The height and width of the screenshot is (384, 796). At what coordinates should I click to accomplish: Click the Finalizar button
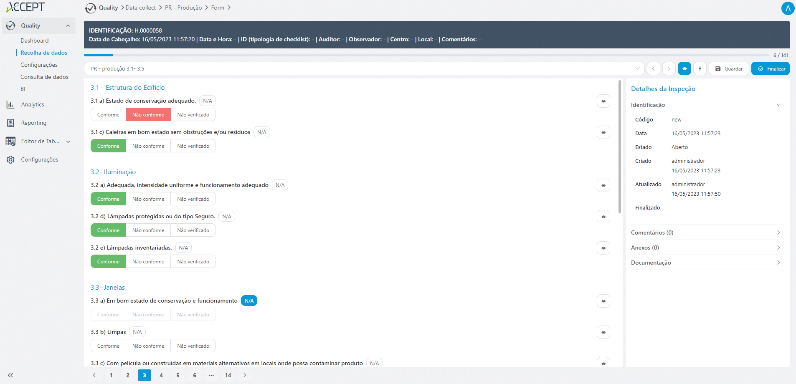pos(771,69)
